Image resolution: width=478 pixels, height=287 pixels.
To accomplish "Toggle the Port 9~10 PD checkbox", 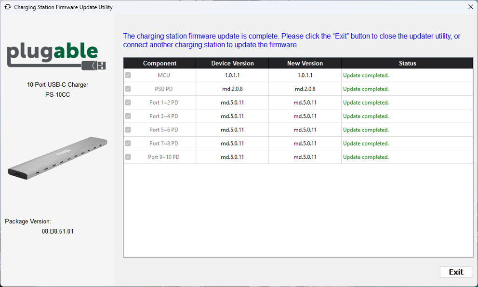I will 128,157.
